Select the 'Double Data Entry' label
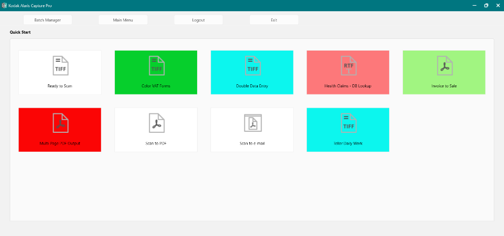This screenshot has height=236, width=504. point(252,86)
